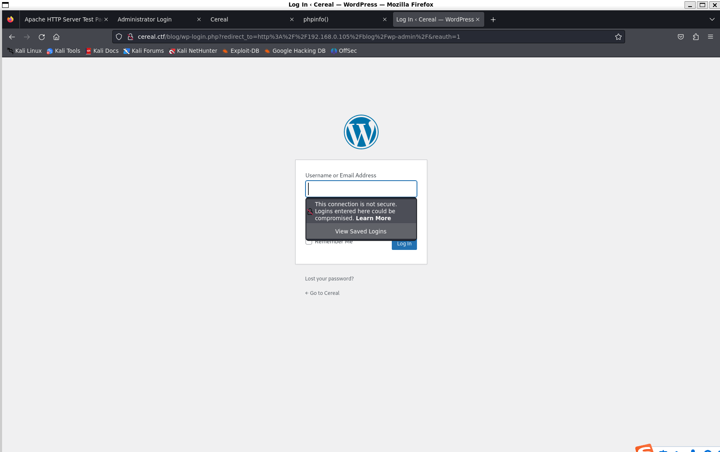Open the Kali NetHunter bookmark

193,51
